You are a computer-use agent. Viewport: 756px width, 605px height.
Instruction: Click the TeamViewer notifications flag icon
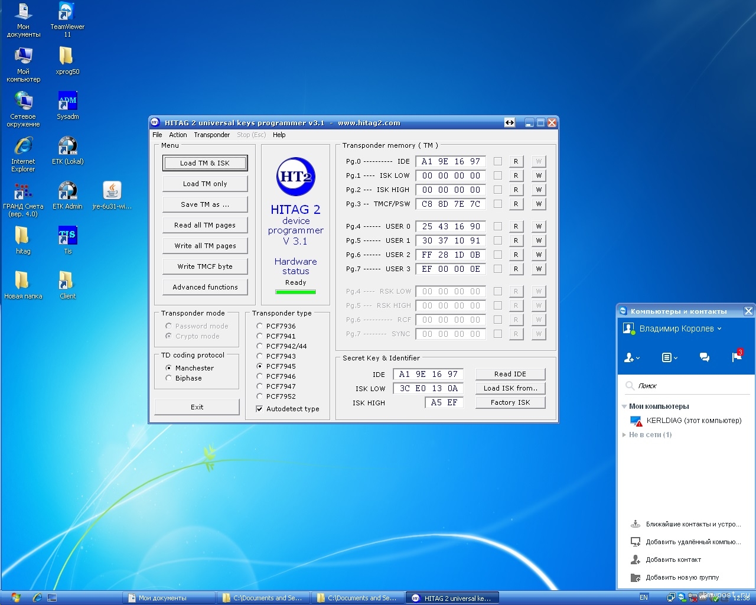point(737,357)
